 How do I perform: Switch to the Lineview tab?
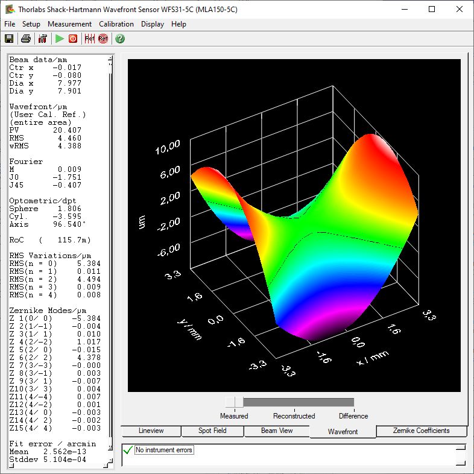[151, 431]
